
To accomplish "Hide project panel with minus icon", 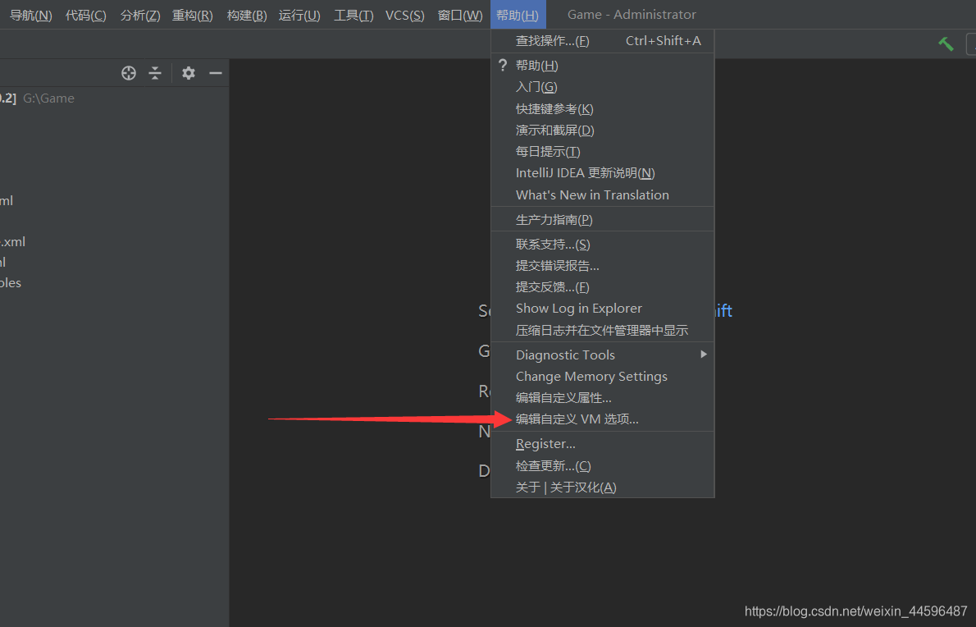I will tap(216, 73).
